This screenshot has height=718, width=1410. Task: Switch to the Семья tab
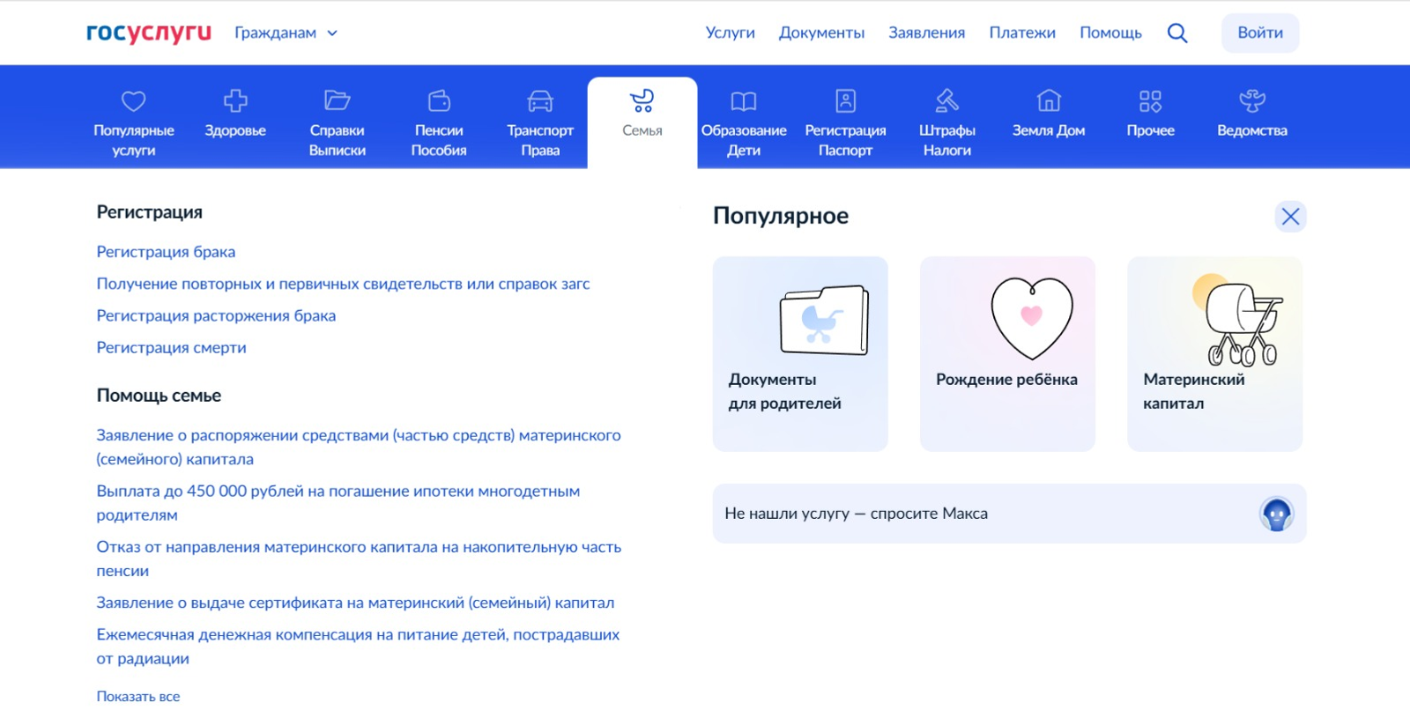tap(642, 115)
